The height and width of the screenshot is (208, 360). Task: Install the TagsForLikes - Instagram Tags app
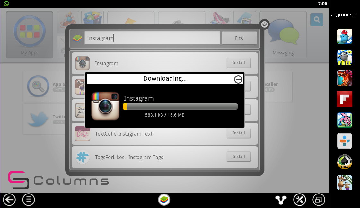(x=239, y=157)
